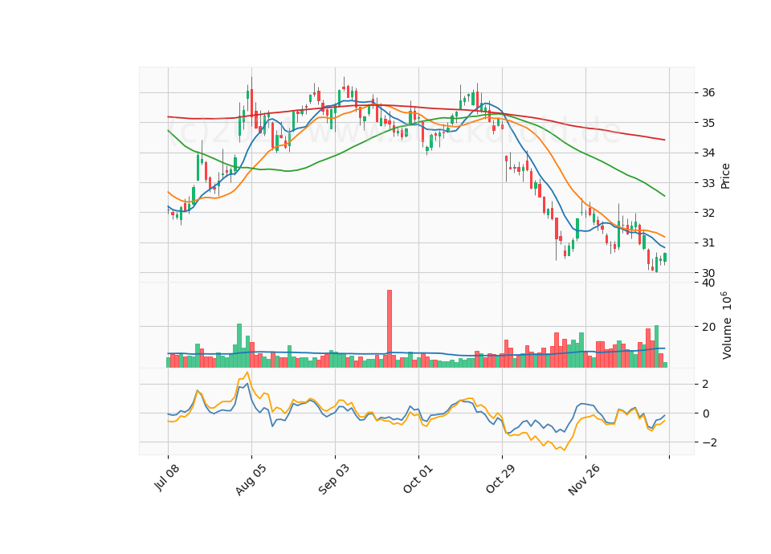Screen dimensions: 771x554
Task: Click the tallest red volume spike bar
Action: [x=390, y=328]
